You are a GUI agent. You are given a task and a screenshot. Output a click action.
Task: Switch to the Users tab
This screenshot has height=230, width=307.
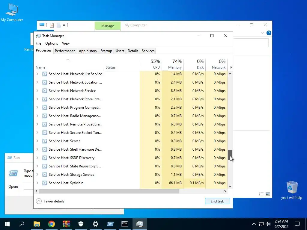click(x=120, y=51)
